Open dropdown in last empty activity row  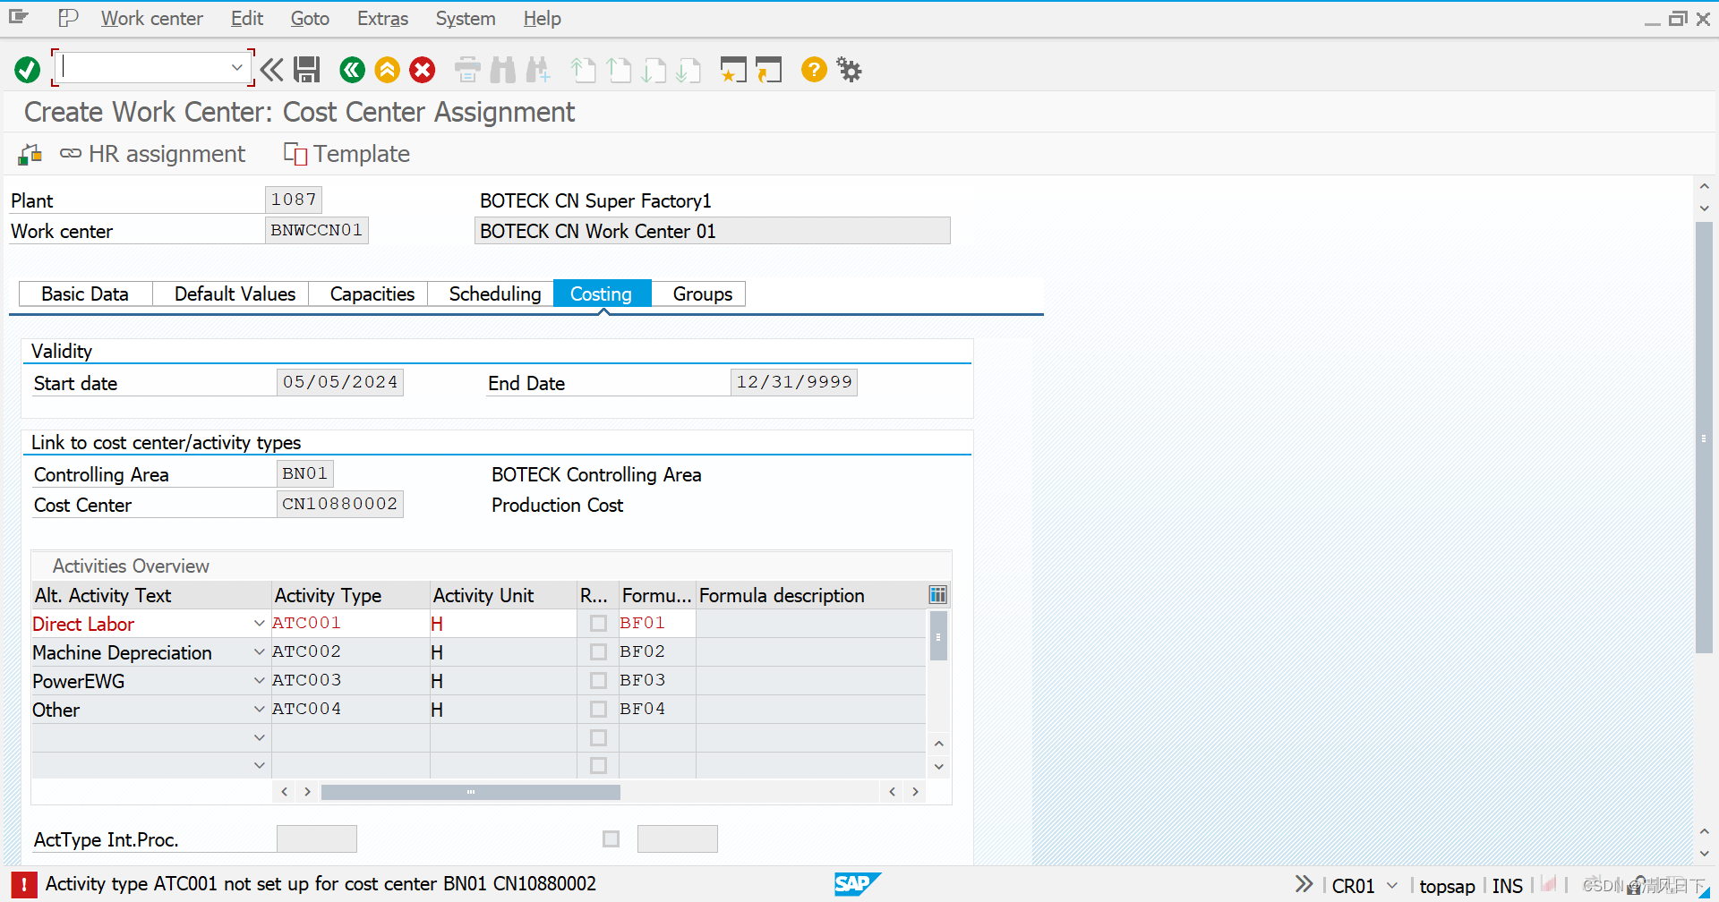pos(260,766)
